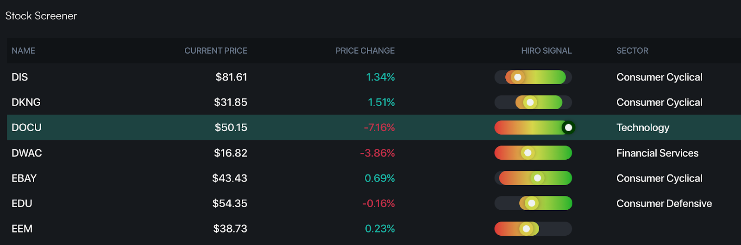This screenshot has height=245, width=741.
Task: Open the EDU stock entry
Action: tap(374, 203)
